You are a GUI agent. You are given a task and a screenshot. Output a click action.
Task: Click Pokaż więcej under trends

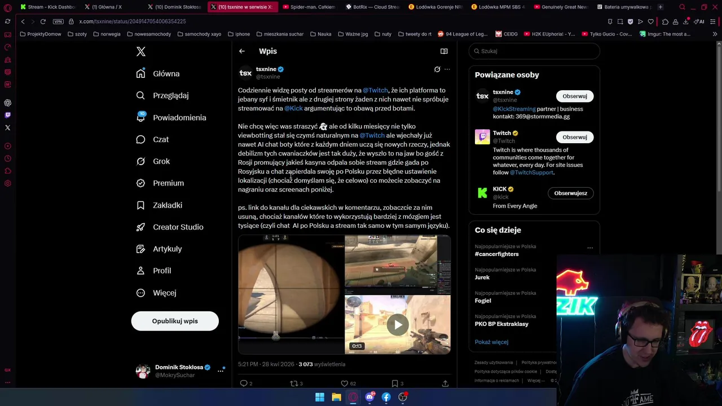click(491, 342)
